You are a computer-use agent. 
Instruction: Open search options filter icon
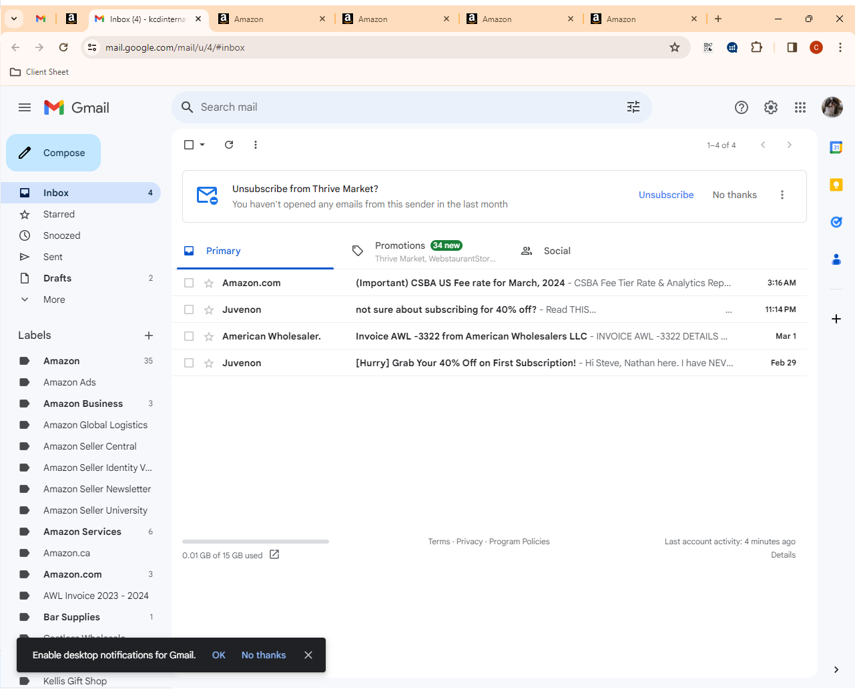click(633, 107)
